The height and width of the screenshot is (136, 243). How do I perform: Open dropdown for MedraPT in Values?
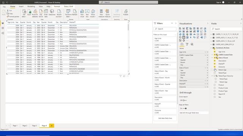point(205,84)
